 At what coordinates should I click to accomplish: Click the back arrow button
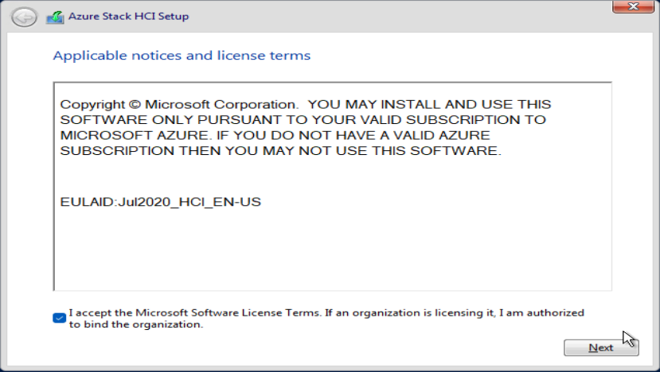tap(25, 16)
